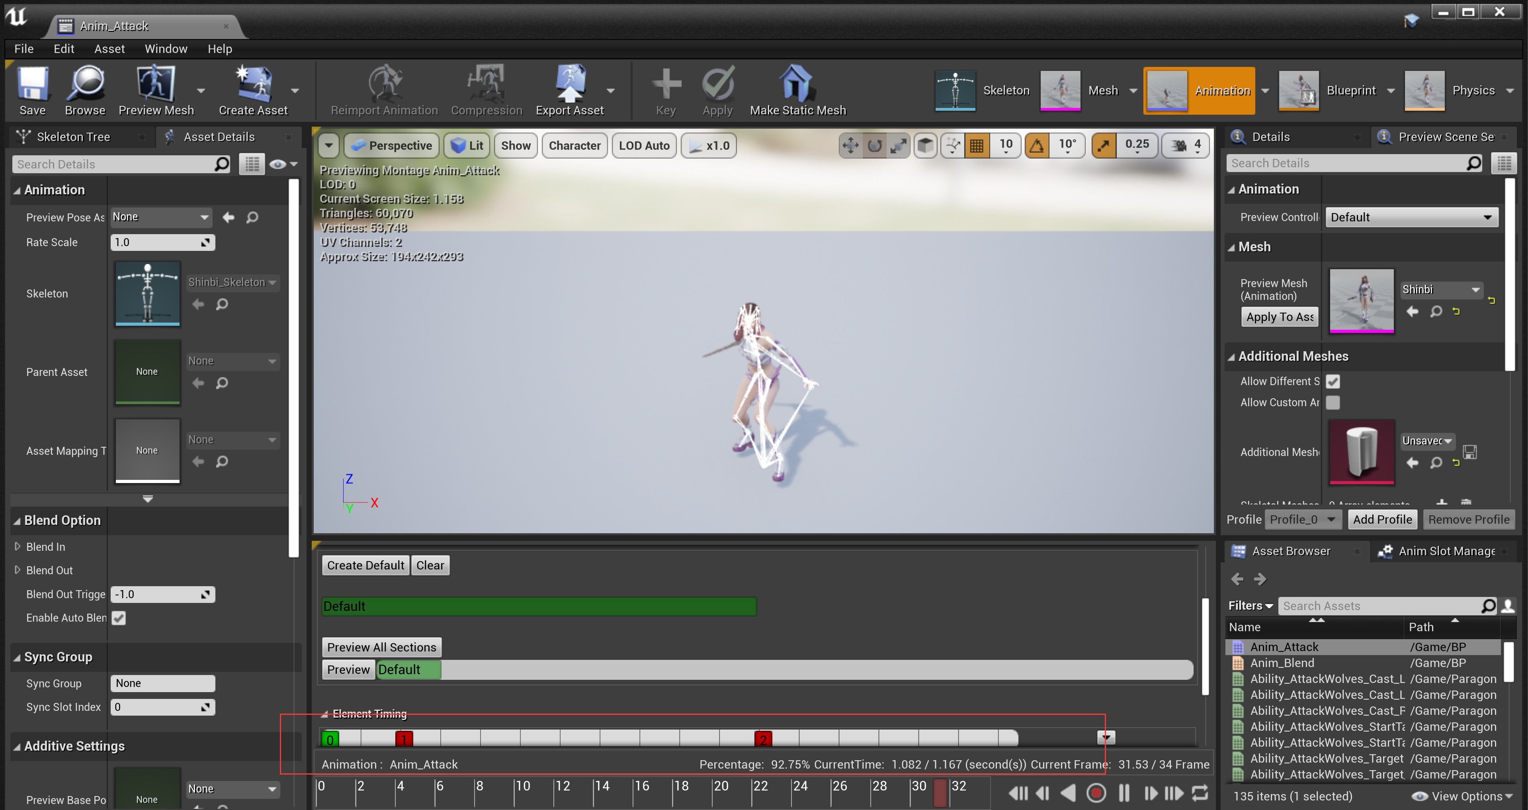
Task: Click montage section marker 2 in timeline
Action: click(763, 739)
